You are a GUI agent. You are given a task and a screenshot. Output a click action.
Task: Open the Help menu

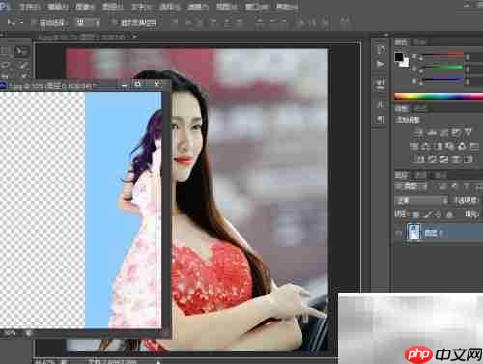tap(286, 7)
